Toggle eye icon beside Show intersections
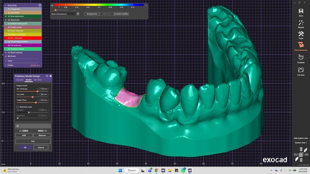This screenshot has width=310, height=174. point(78,14)
